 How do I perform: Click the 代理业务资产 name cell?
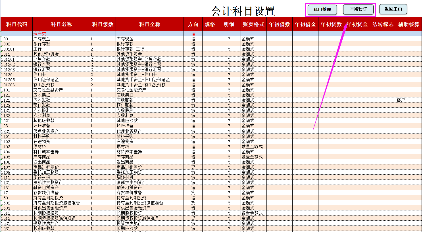(x=61, y=131)
